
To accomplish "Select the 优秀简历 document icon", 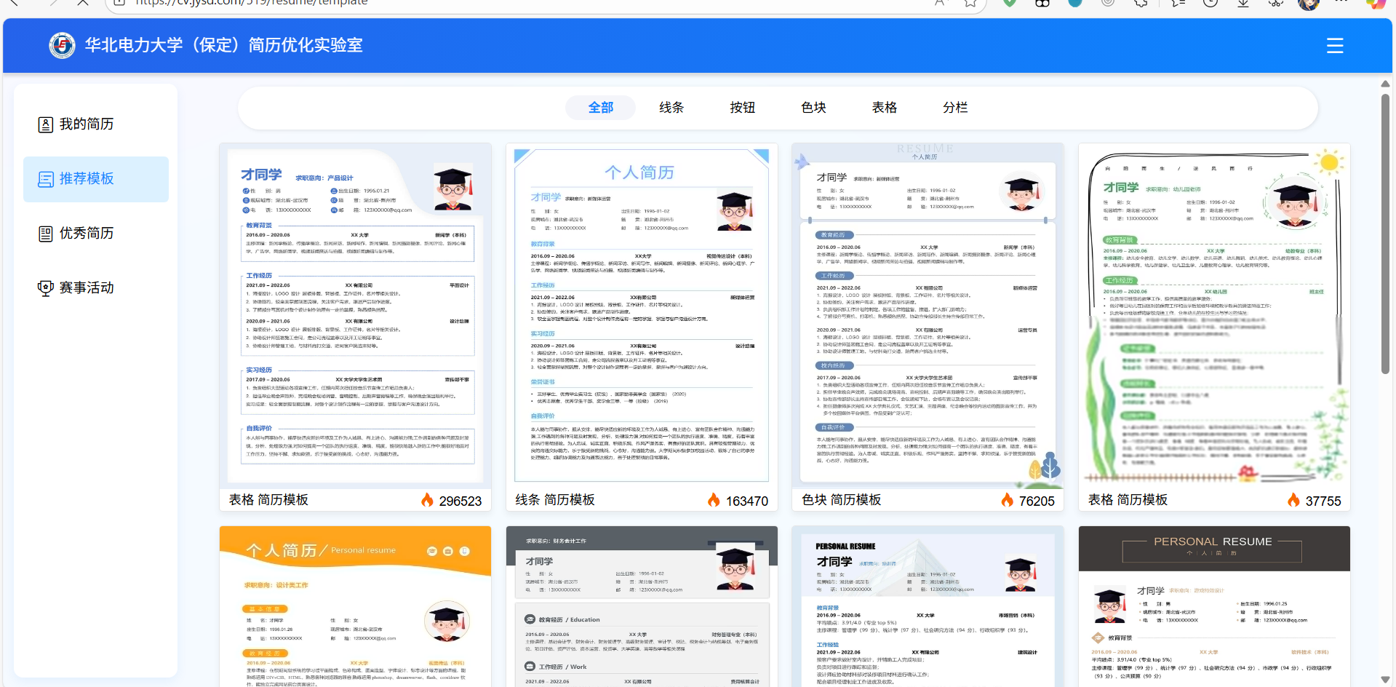I will [44, 233].
